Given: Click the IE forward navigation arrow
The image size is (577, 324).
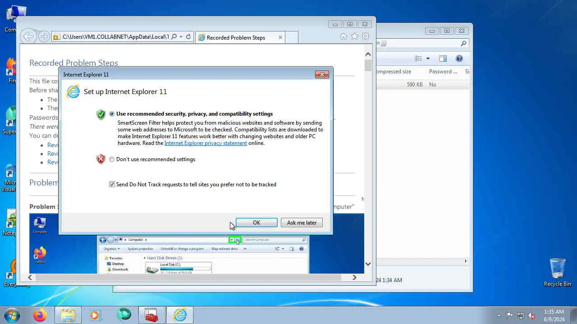Looking at the screenshot, I should (44, 36).
